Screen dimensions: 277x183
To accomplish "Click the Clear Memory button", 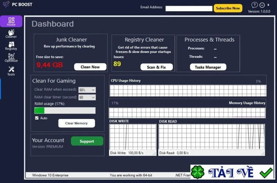I will [77, 123].
